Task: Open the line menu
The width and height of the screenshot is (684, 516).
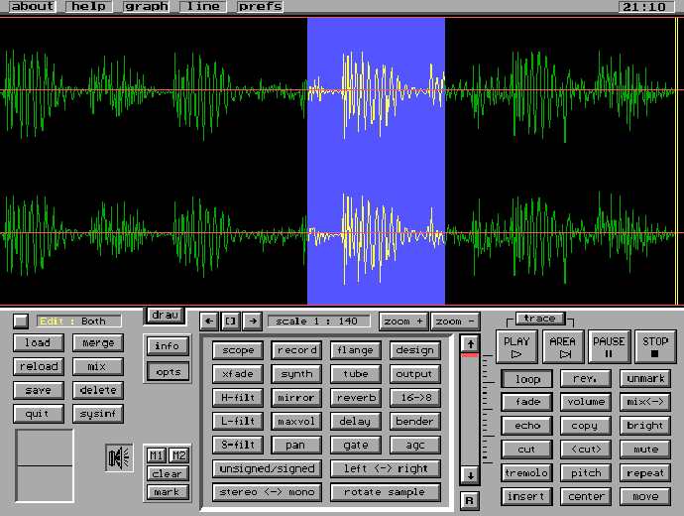Action: point(203,7)
